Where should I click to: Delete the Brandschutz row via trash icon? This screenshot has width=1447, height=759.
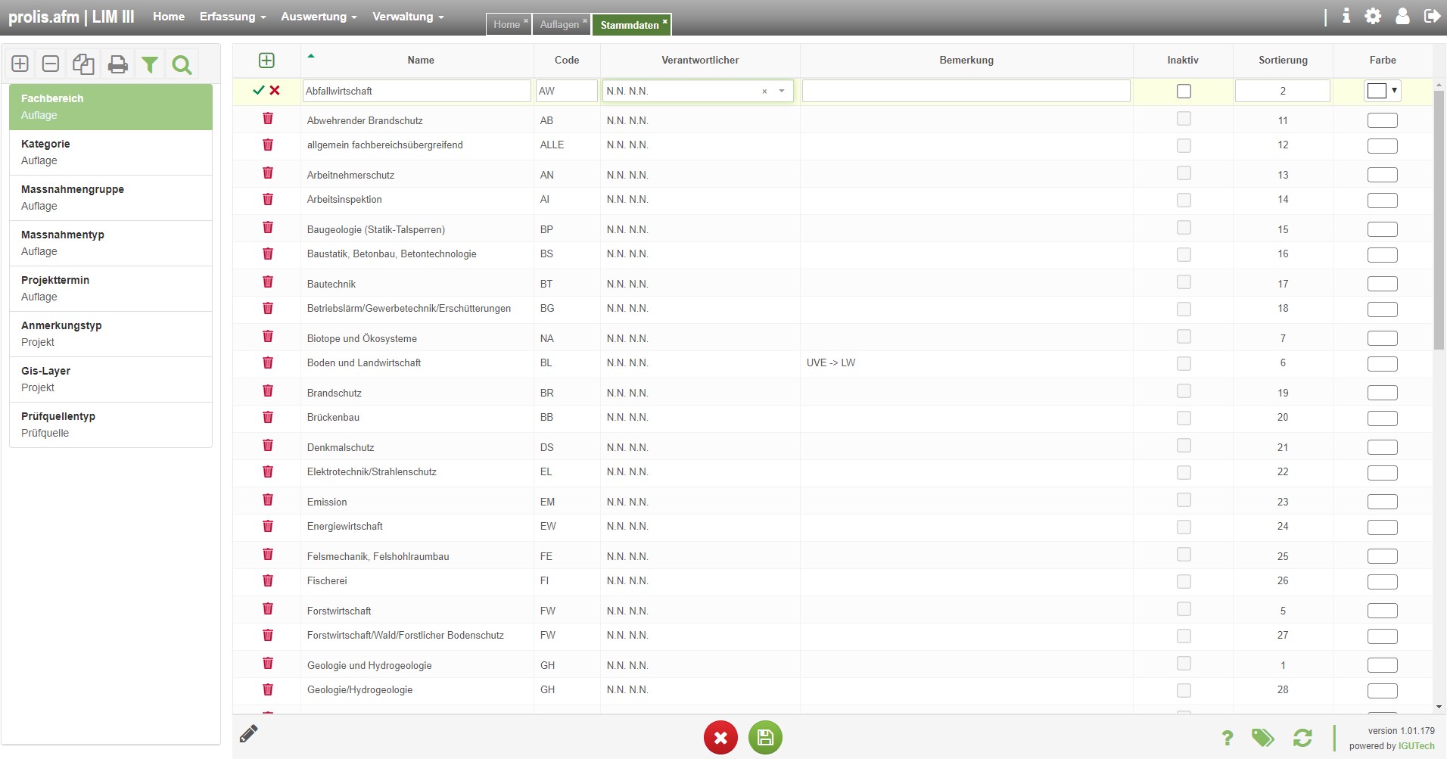tap(268, 391)
